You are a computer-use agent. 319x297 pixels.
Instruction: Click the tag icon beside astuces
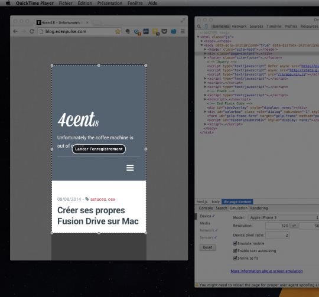click(x=87, y=199)
